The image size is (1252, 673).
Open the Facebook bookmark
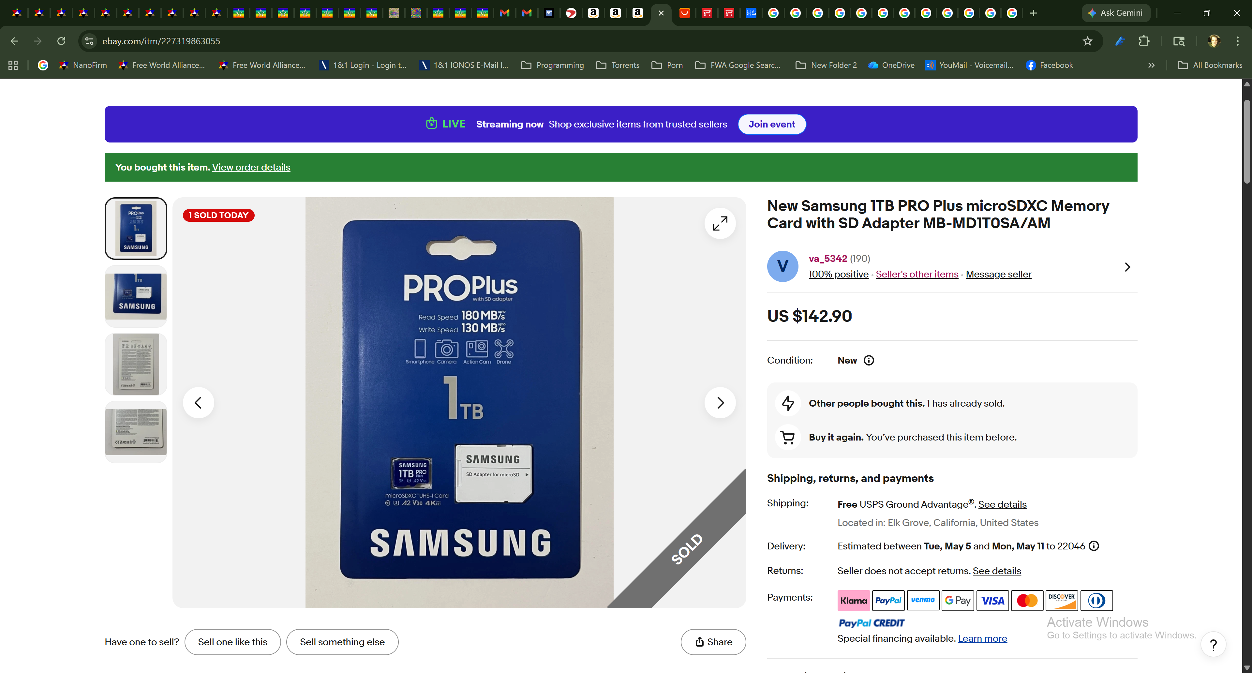(x=1049, y=65)
